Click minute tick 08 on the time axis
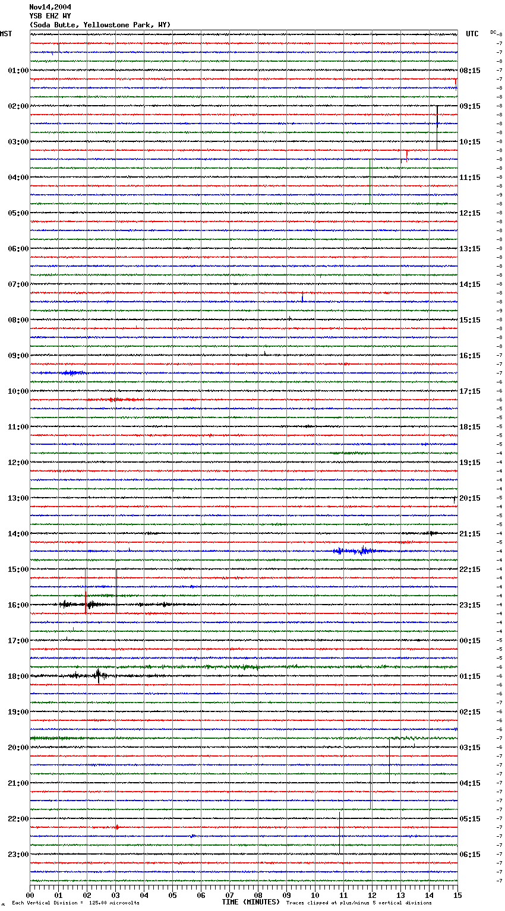The height and width of the screenshot is (911, 505). 258,894
